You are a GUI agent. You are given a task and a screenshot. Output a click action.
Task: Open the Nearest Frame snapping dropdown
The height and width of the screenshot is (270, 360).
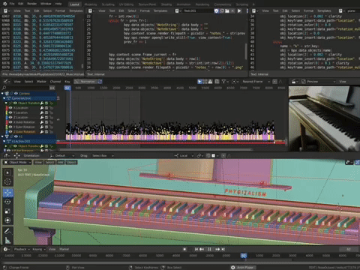click(256, 82)
